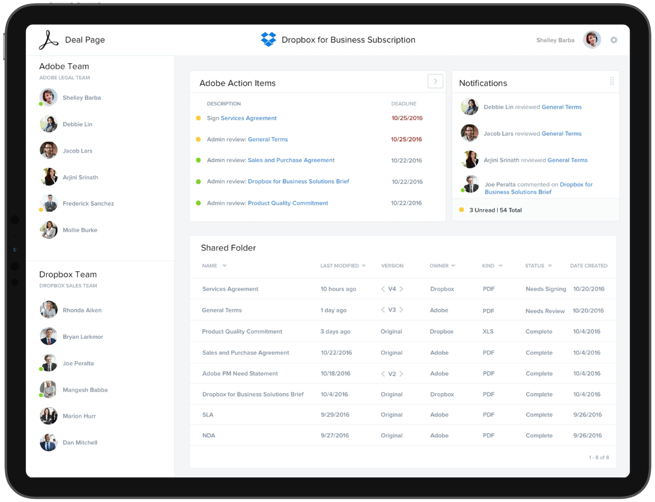The height and width of the screenshot is (502, 655).
Task: Click '3 Unread | 54 Total' notifications summary
Action: (495, 210)
